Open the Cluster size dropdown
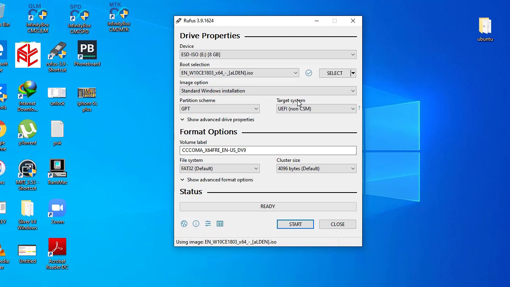510x287 pixels. click(x=316, y=169)
